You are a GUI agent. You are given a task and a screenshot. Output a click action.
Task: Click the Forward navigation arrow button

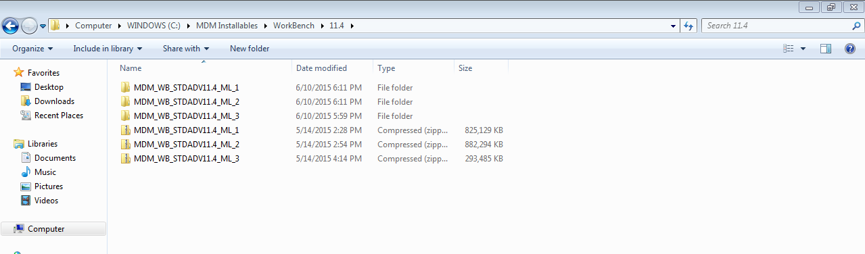(29, 26)
